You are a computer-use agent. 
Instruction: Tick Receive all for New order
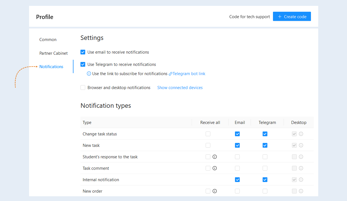(208, 191)
